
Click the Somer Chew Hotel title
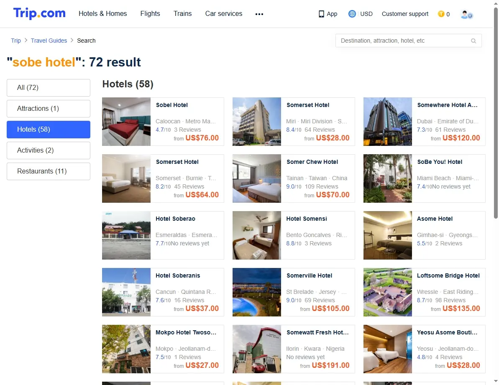312,162
